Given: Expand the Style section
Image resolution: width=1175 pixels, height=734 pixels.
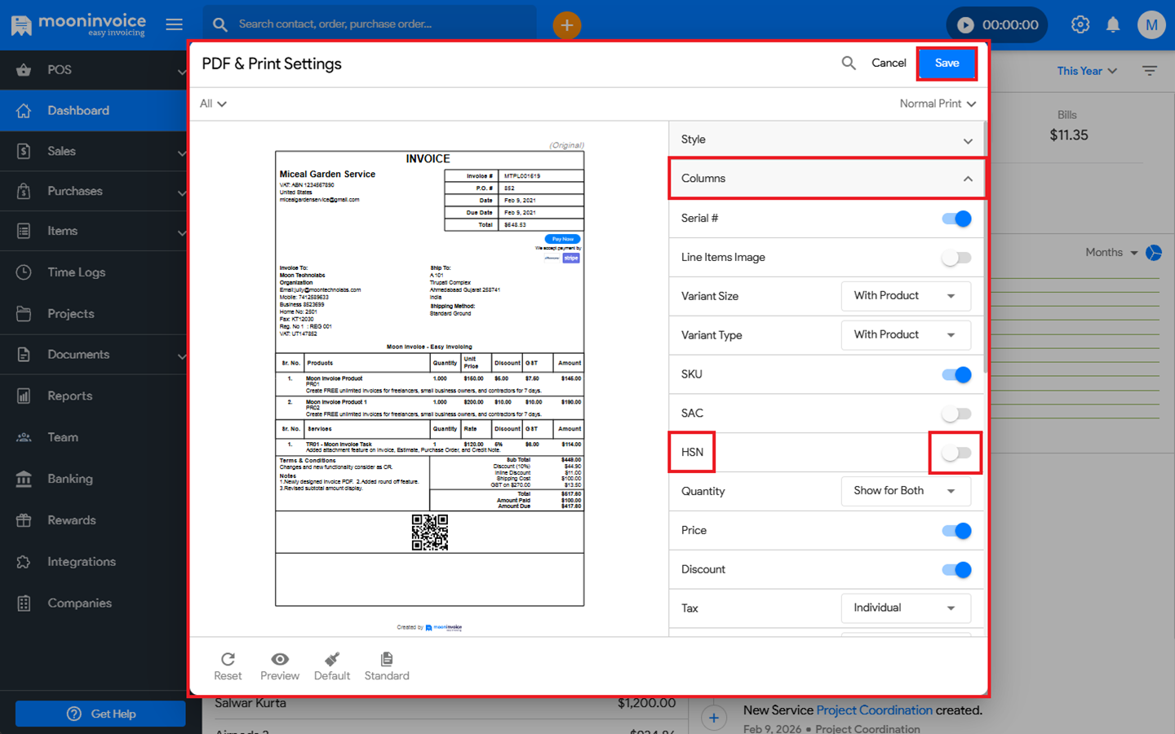Looking at the screenshot, I should tap(826, 139).
